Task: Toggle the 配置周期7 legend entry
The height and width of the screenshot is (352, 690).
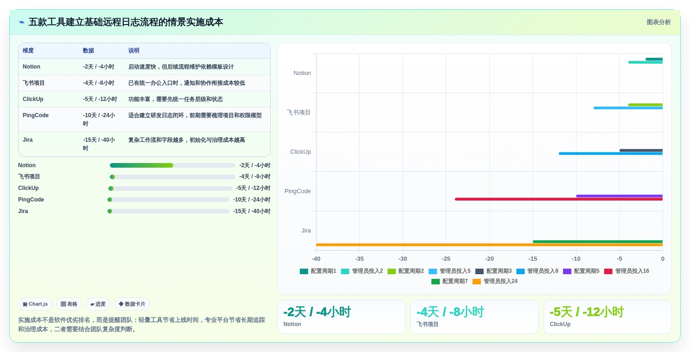Action: tap(449, 282)
